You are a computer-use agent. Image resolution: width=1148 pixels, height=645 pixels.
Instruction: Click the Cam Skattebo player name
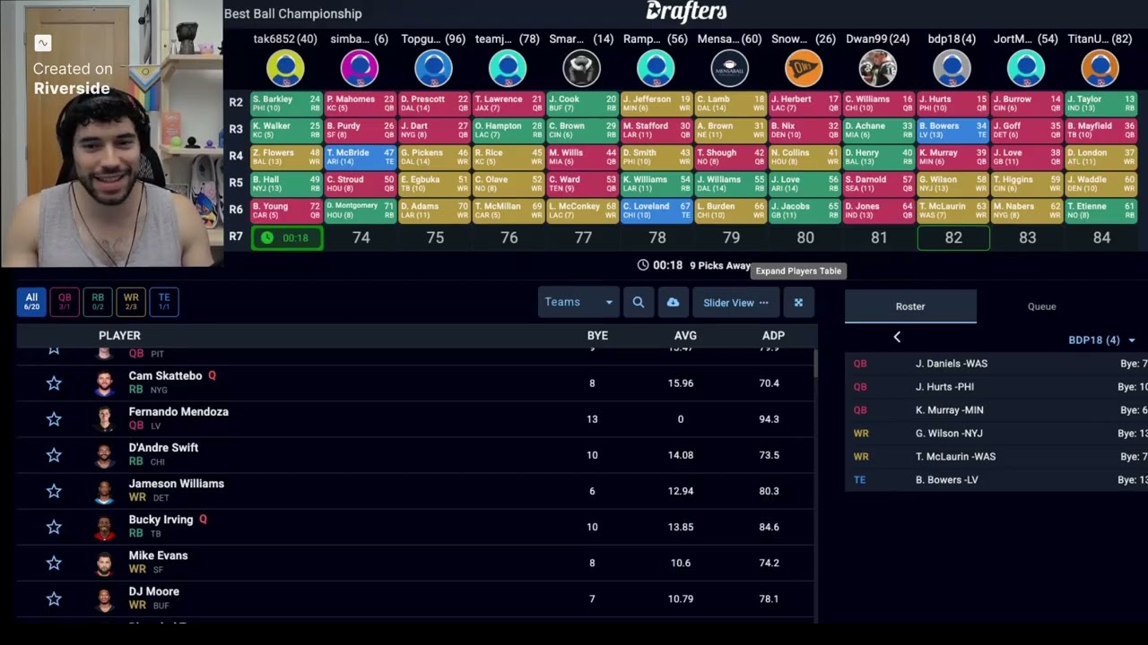(165, 376)
